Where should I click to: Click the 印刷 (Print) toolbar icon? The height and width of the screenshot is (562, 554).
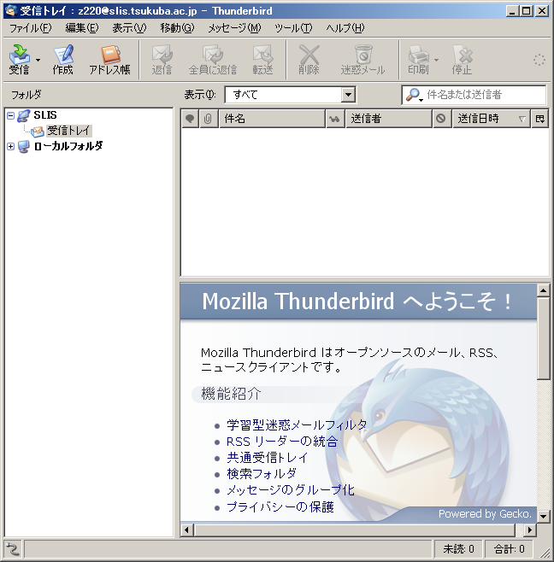[x=418, y=59]
